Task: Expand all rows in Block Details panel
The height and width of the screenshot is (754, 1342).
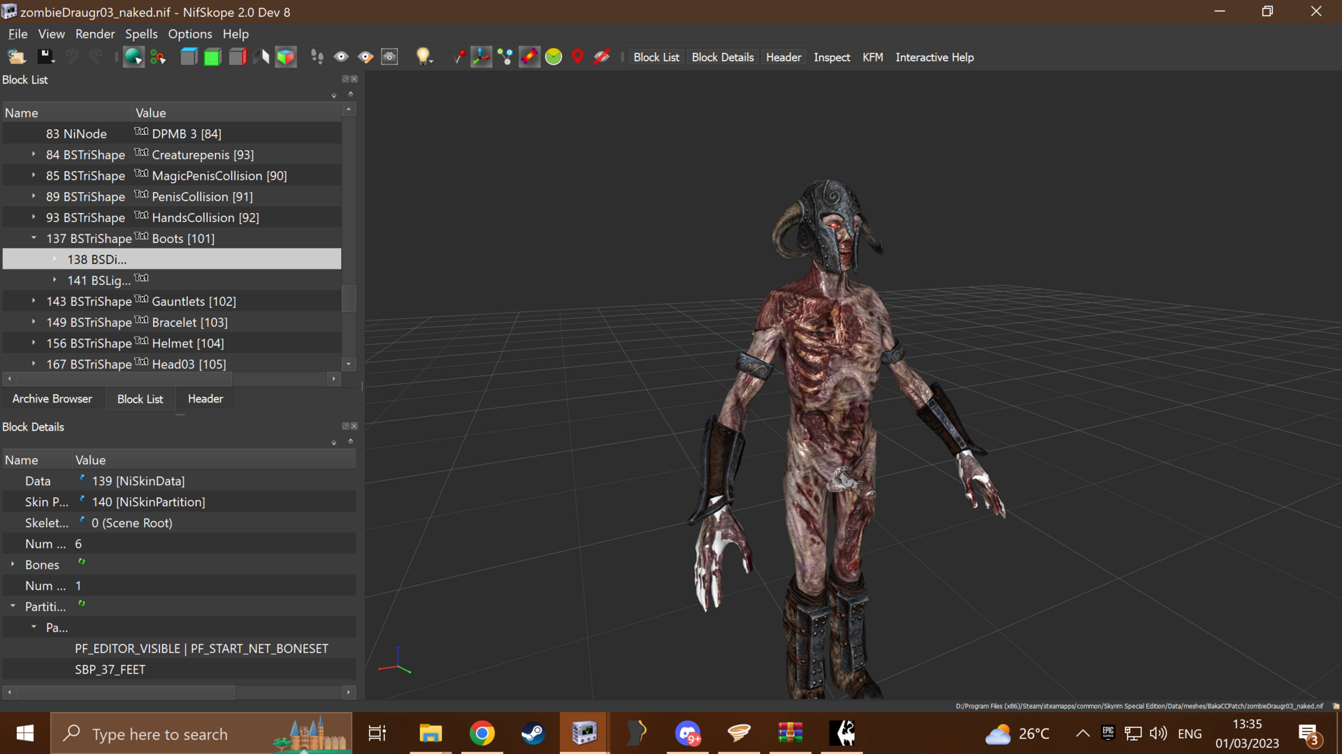Action: pos(334,443)
